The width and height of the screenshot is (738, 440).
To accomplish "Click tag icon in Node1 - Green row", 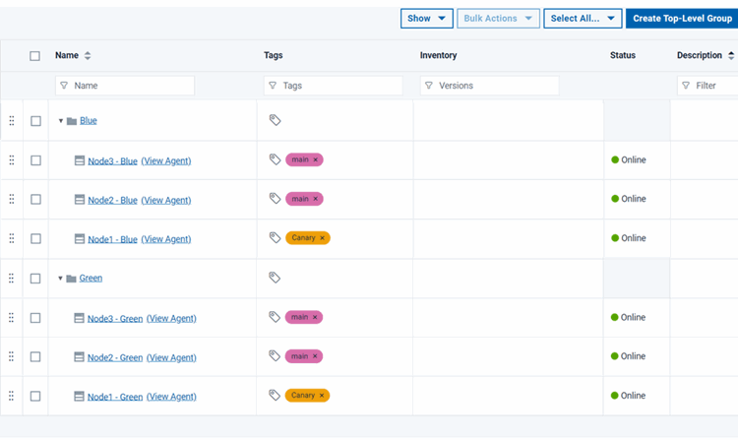I will click(x=276, y=396).
